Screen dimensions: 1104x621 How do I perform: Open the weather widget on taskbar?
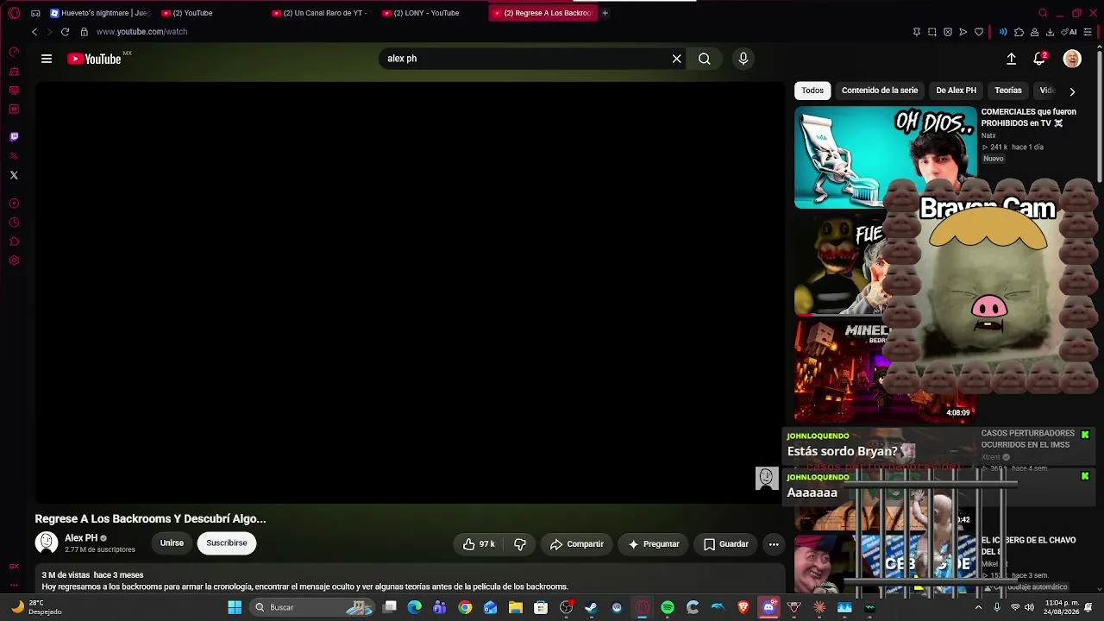tap(34, 607)
